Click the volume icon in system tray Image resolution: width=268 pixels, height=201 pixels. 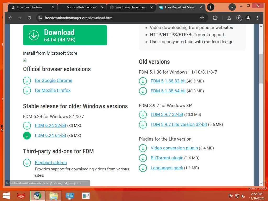243,196
